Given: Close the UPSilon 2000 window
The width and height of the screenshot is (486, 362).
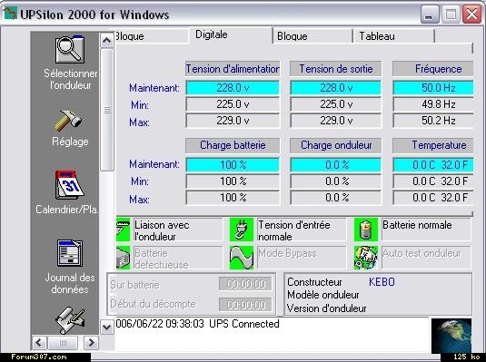Looking at the screenshot, I should pyautogui.click(x=471, y=15).
